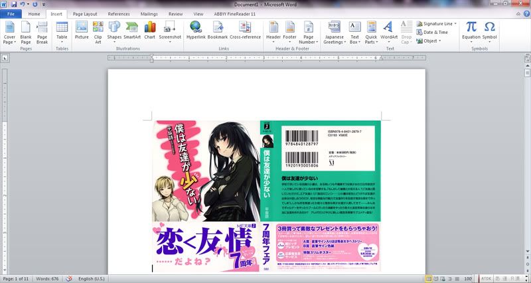Open the Text Box dropdown
The width and height of the screenshot is (531, 283).
pyautogui.click(x=354, y=33)
